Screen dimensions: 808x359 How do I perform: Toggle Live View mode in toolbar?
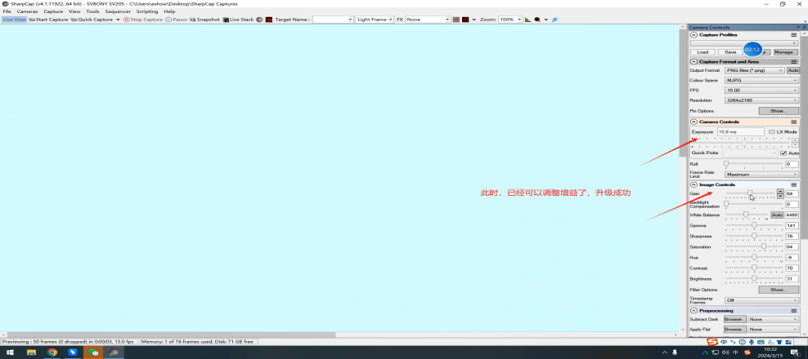click(14, 19)
